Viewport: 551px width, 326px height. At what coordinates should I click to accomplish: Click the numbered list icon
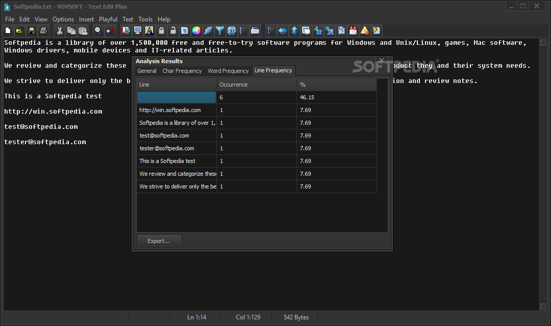pos(243,31)
